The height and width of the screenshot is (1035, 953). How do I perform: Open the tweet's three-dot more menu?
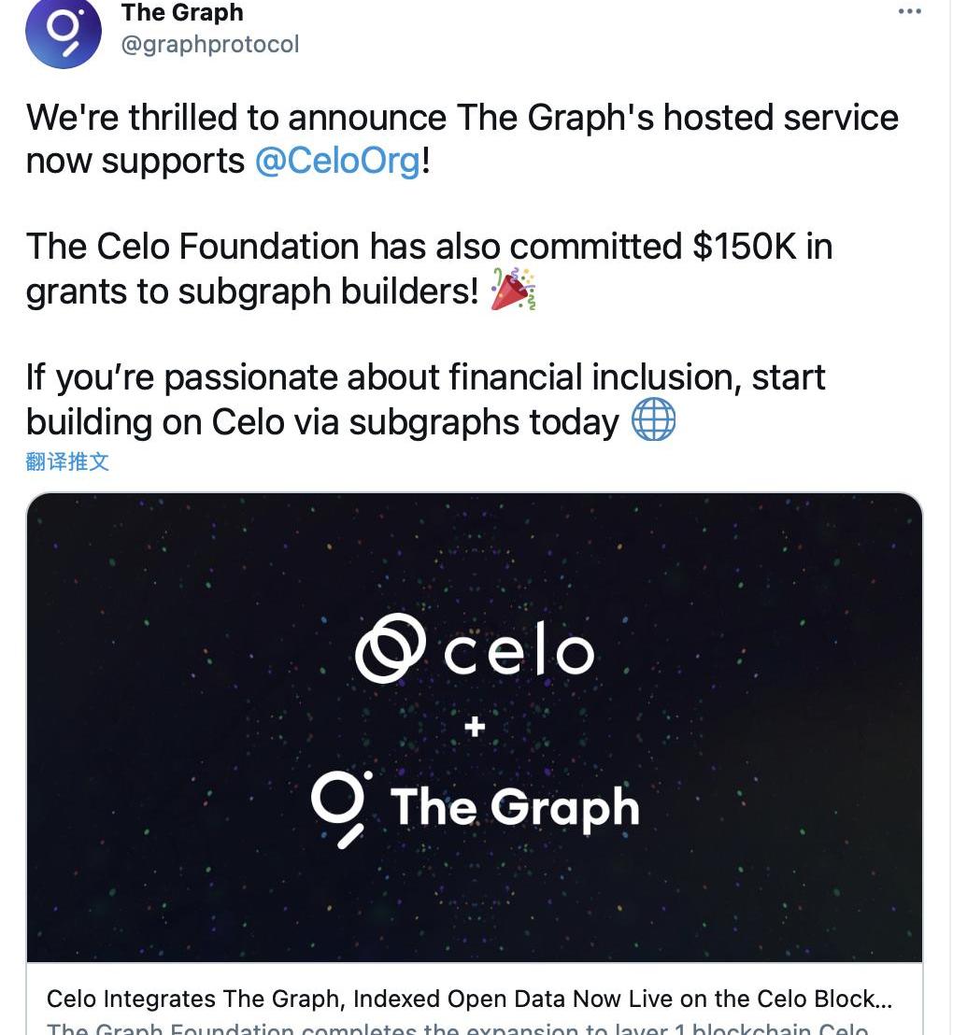pos(909,11)
